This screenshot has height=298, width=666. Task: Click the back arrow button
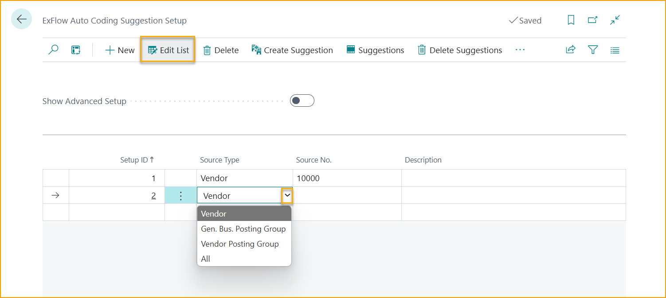pos(21,19)
